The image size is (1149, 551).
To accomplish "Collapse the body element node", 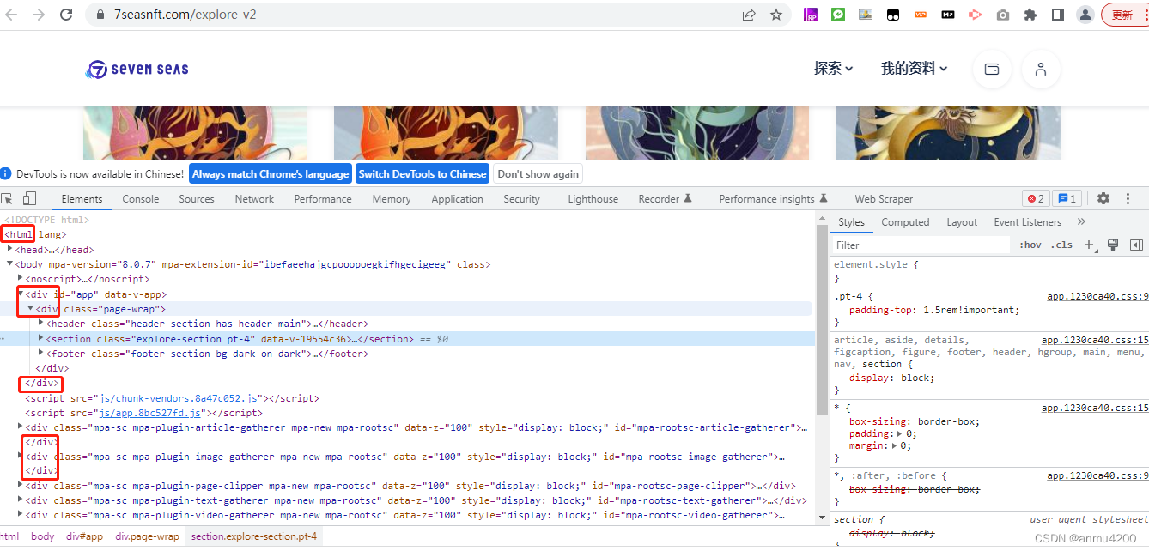I will click(x=9, y=263).
